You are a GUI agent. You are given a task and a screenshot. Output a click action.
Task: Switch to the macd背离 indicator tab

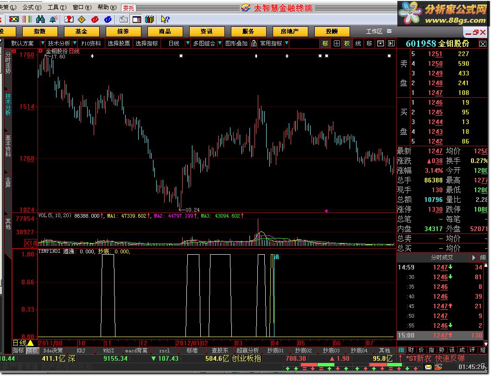point(136,351)
